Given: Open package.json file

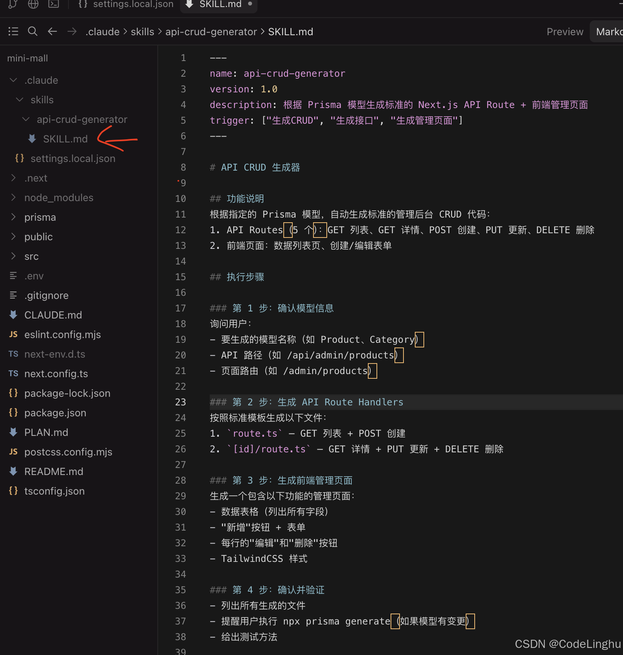Looking at the screenshot, I should [55, 412].
